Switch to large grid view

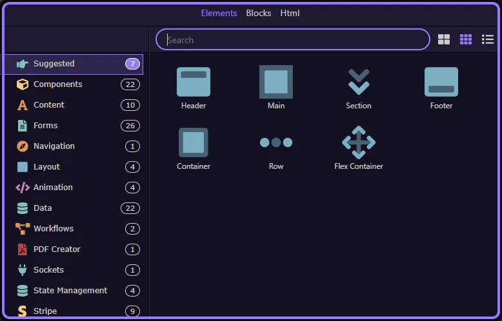click(444, 39)
